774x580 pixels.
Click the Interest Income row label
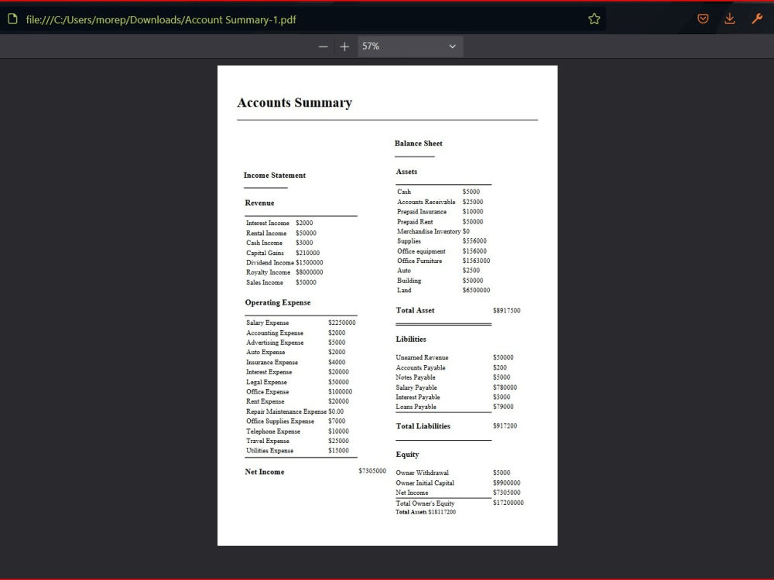(268, 223)
